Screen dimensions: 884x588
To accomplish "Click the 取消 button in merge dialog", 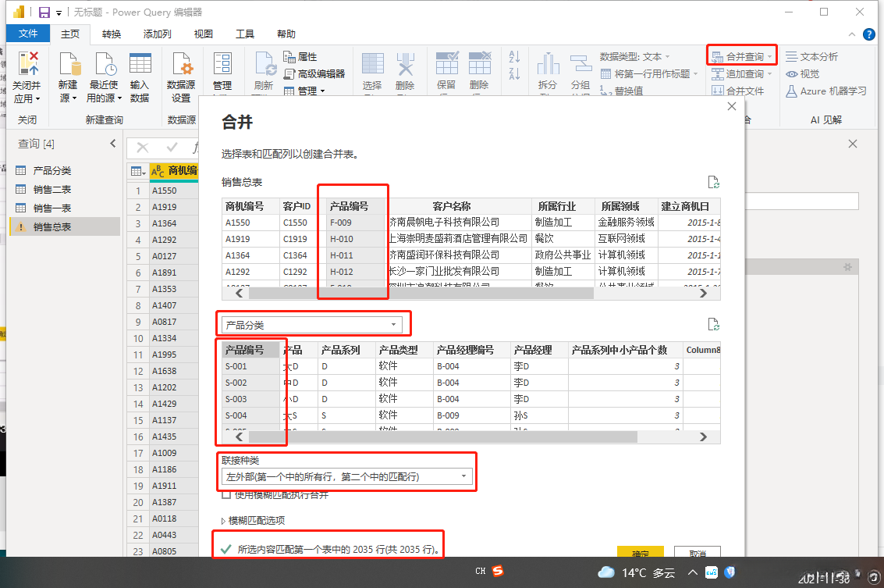I will (697, 553).
